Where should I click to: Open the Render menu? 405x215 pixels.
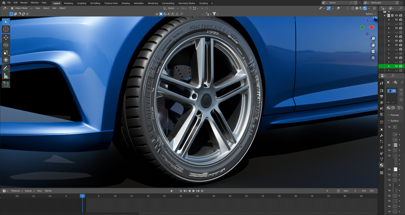coord(24,3)
